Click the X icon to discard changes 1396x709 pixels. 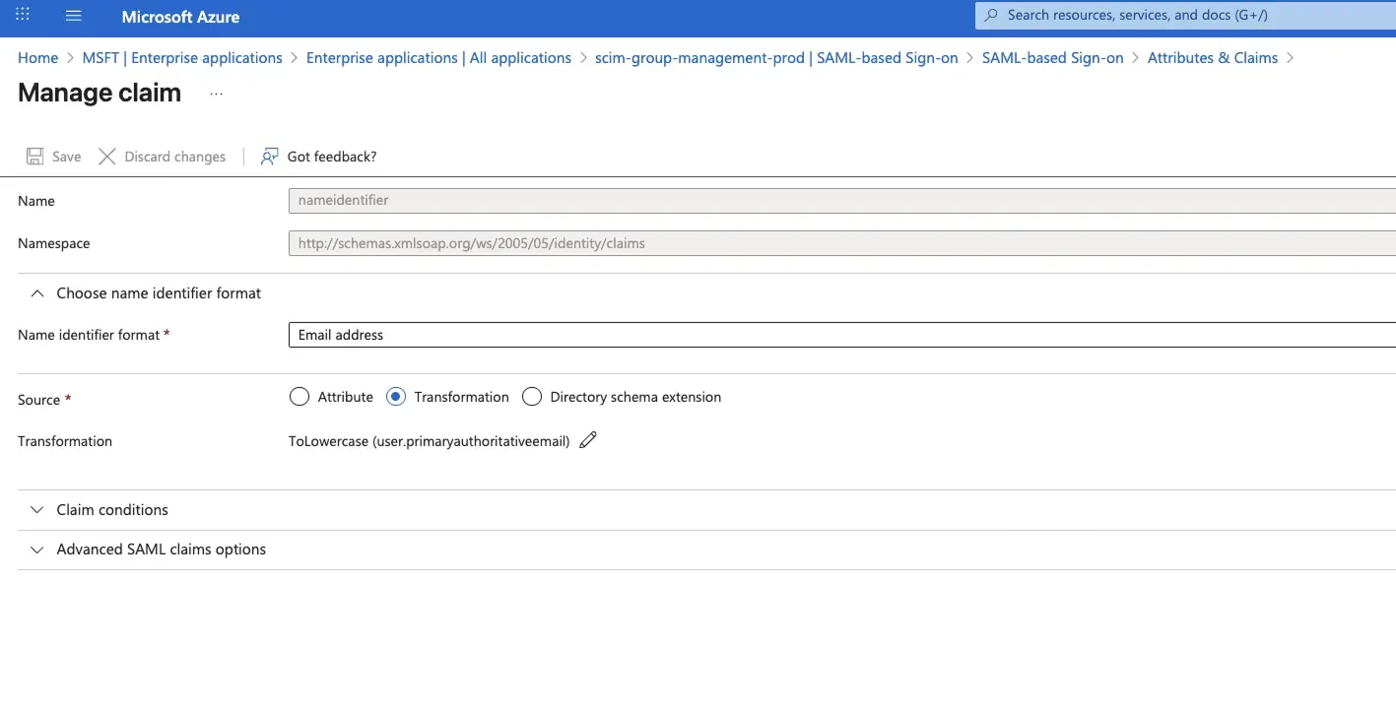[105, 156]
